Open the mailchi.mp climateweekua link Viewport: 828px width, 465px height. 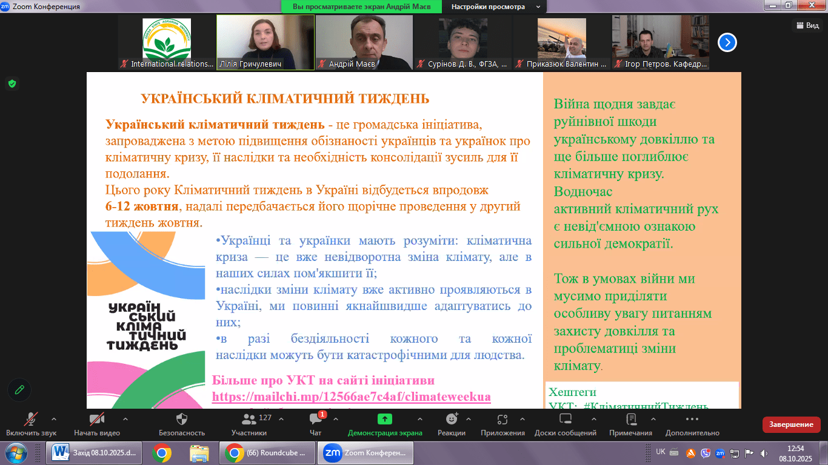[x=351, y=397]
